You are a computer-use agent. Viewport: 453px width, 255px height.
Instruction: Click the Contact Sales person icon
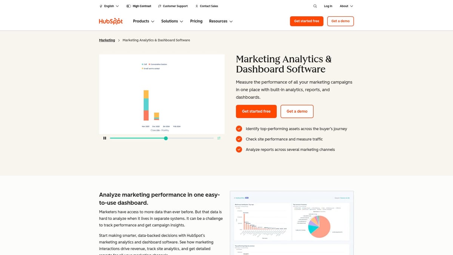coord(197,6)
